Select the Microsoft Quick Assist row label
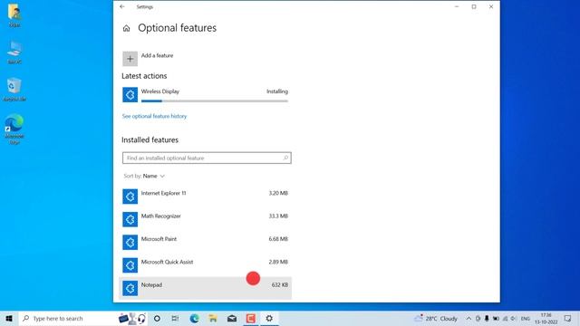The width and height of the screenshot is (580, 326). (167, 262)
